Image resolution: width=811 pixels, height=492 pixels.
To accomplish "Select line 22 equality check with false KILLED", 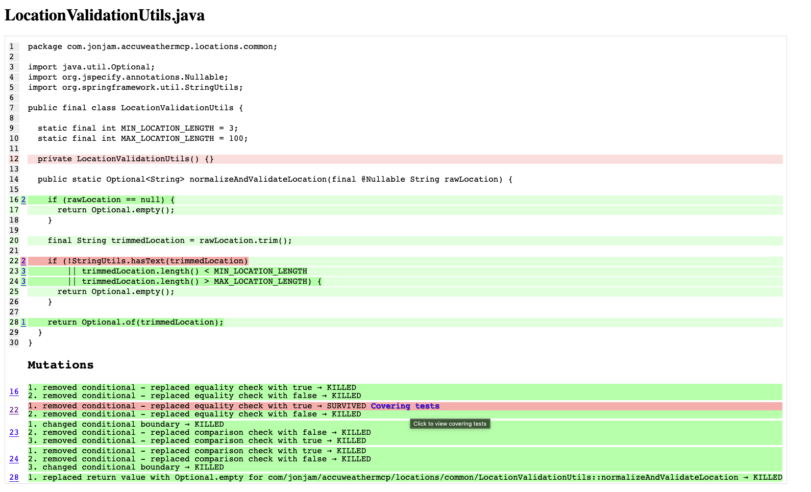I will [x=194, y=414].
